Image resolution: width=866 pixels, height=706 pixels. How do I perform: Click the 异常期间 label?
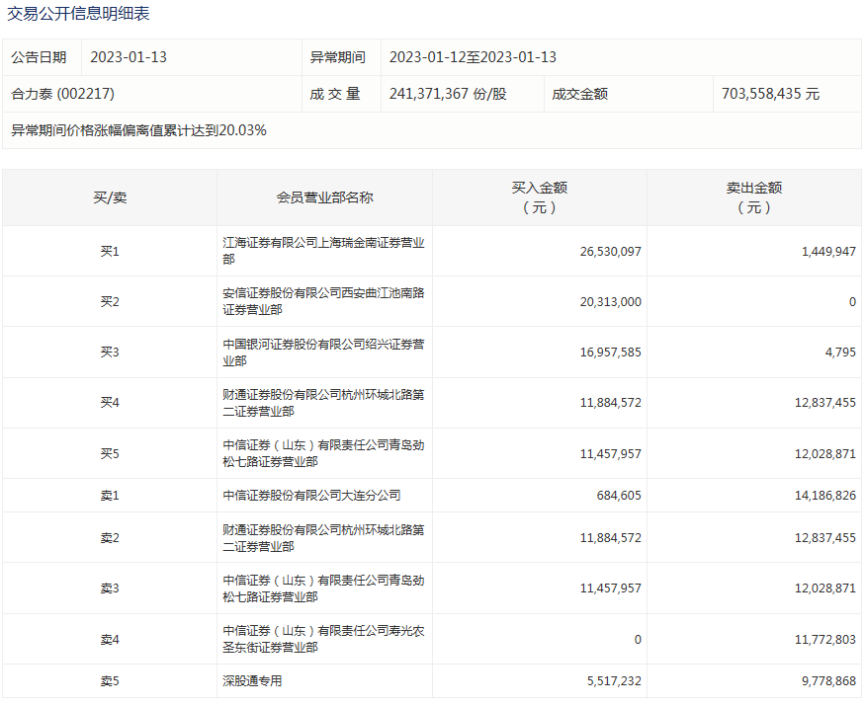point(337,57)
